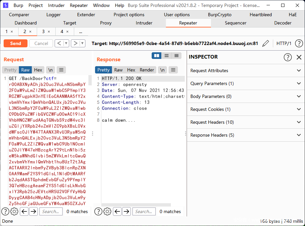Open the Burp menu
This screenshot has width=305, height=226.
pyautogui.click(x=18, y=5)
